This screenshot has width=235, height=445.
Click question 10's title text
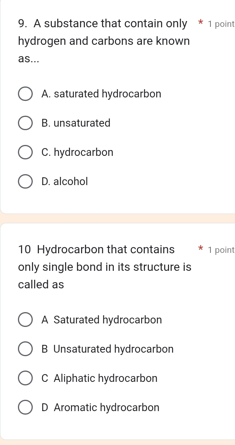[x=104, y=267]
